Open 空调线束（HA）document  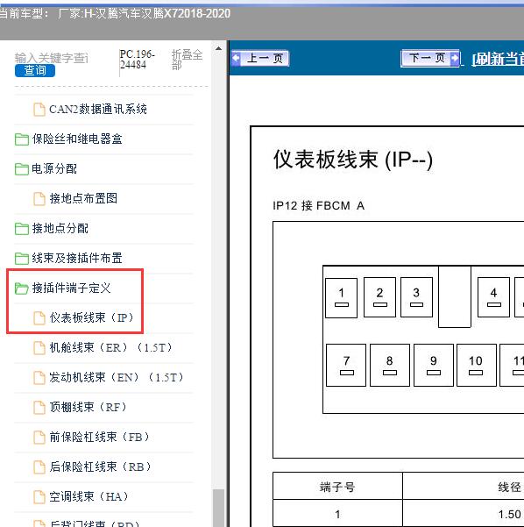pyautogui.click(x=89, y=496)
